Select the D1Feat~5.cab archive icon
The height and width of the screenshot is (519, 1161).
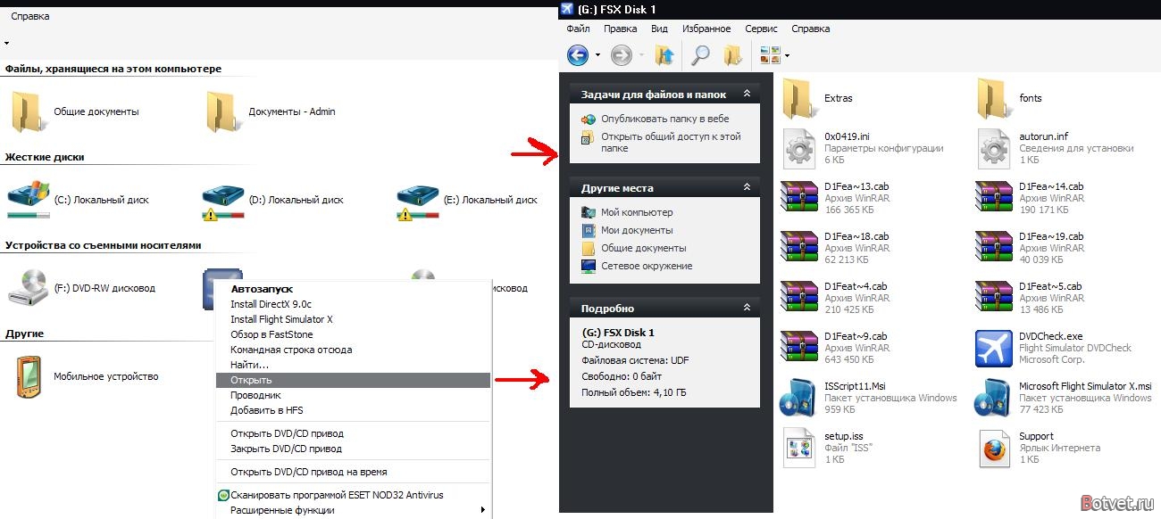[995, 298]
